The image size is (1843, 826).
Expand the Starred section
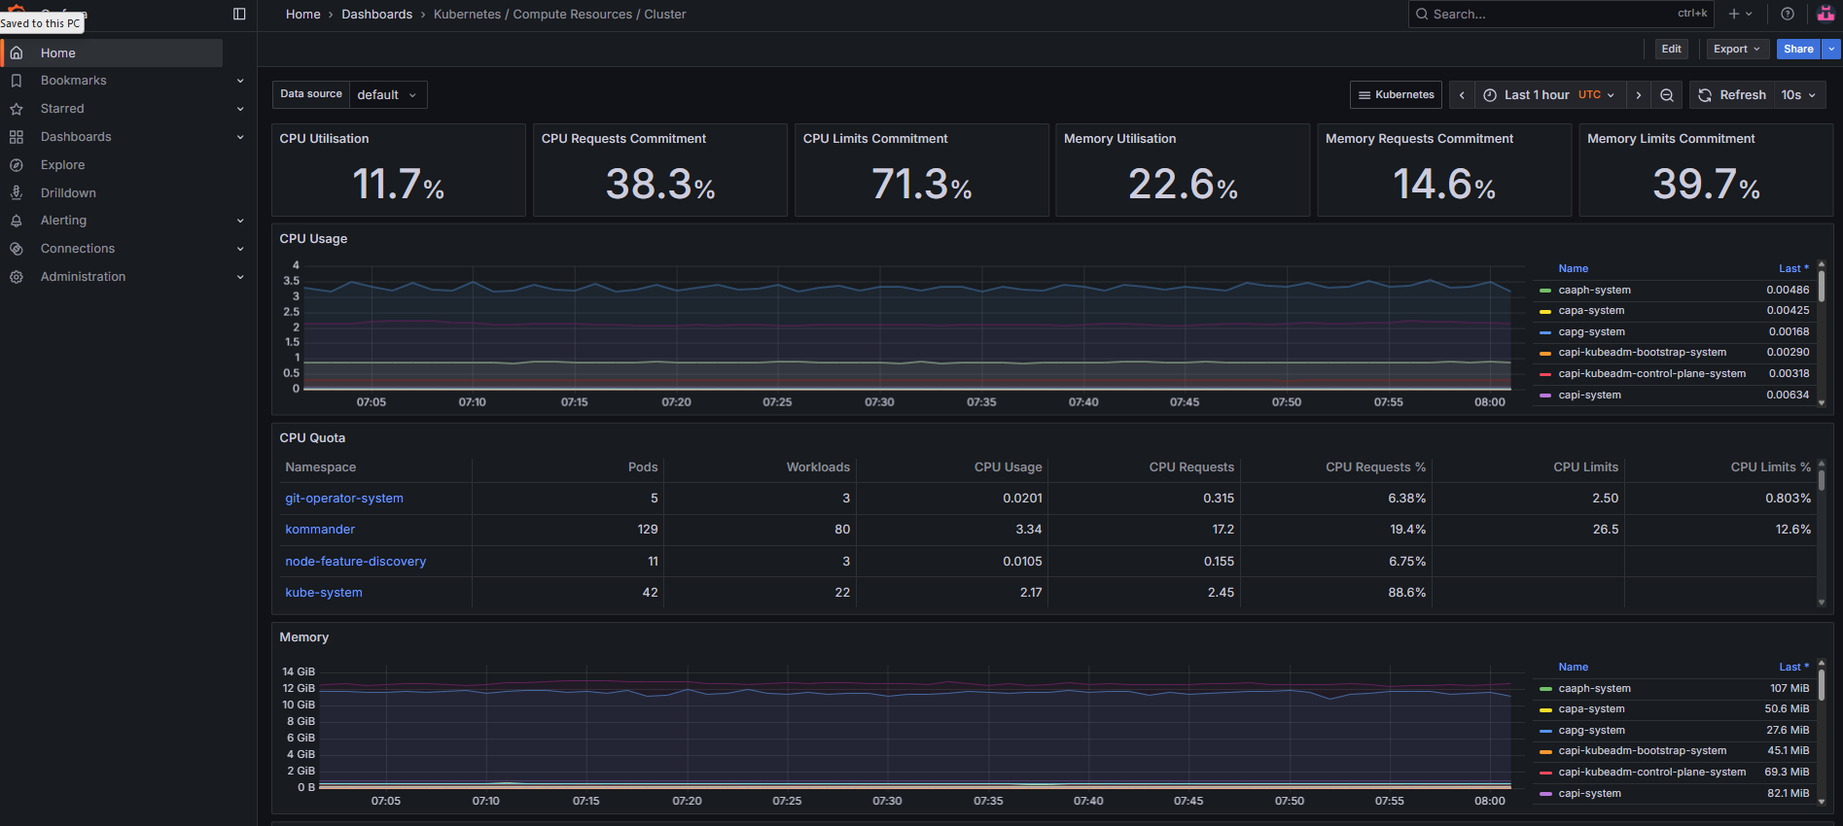pos(240,109)
